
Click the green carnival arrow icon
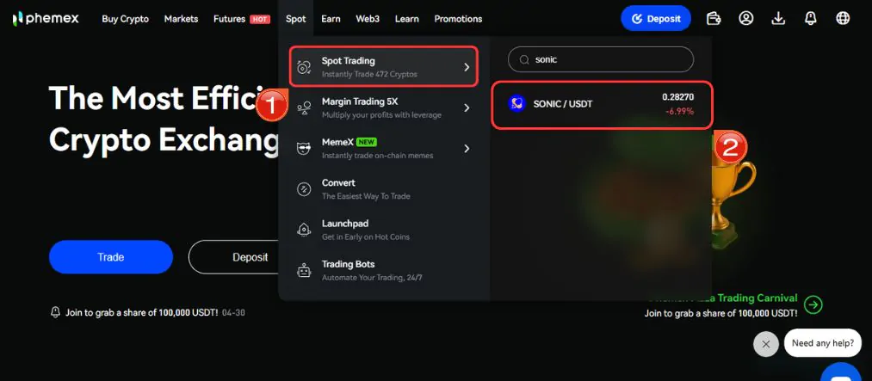pos(813,304)
